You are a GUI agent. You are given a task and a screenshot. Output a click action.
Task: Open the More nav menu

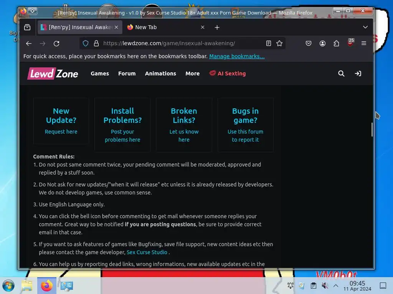[193, 73]
